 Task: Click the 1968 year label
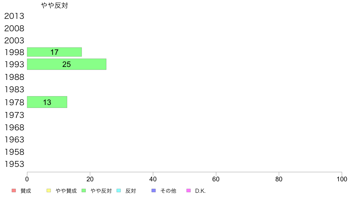coord(14,127)
